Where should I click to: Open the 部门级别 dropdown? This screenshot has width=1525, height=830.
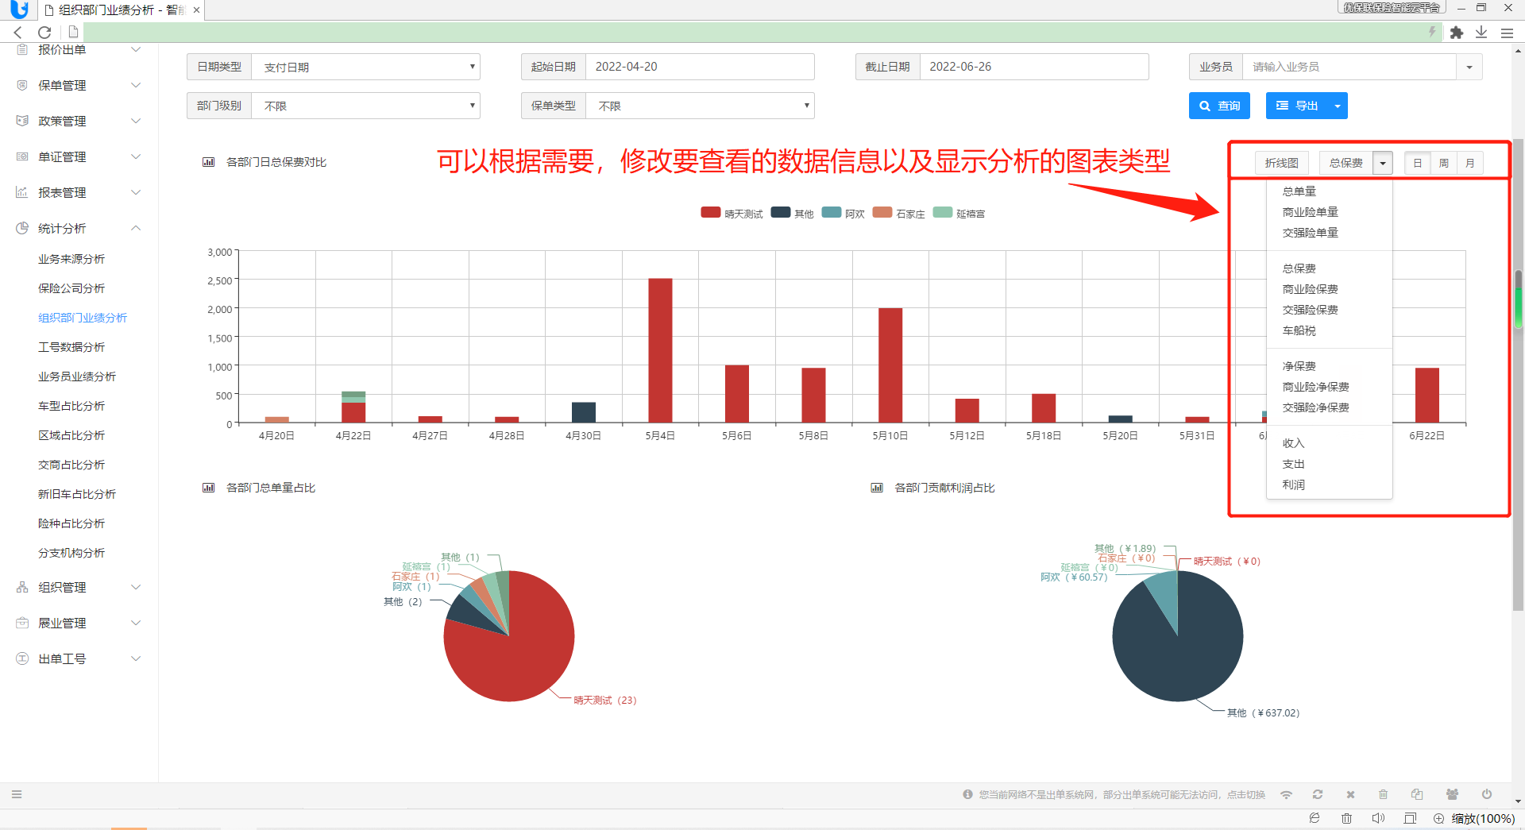[x=365, y=106]
